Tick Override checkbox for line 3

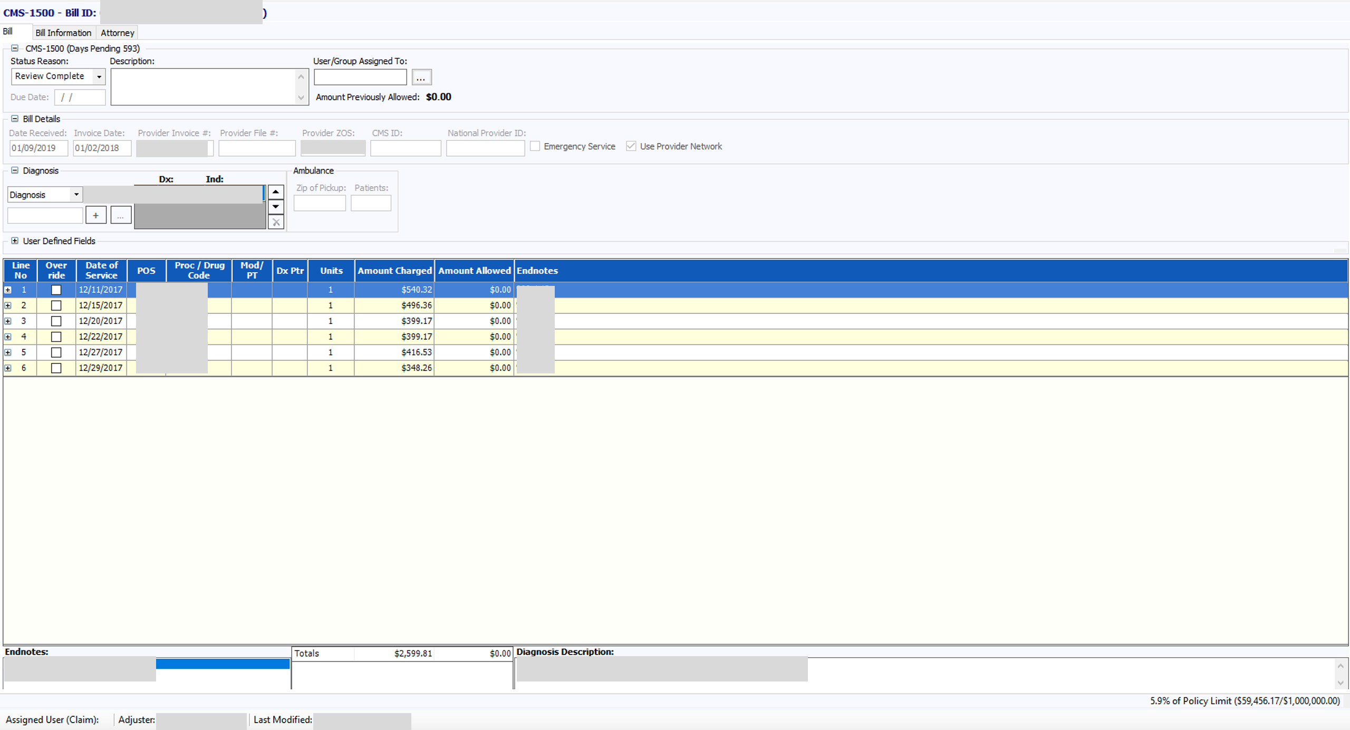pyautogui.click(x=56, y=321)
